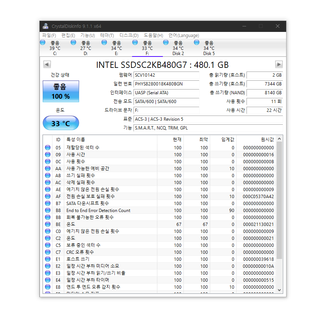Select the status orb for row AA
Screen dimensions: 325x325
click(48, 168)
